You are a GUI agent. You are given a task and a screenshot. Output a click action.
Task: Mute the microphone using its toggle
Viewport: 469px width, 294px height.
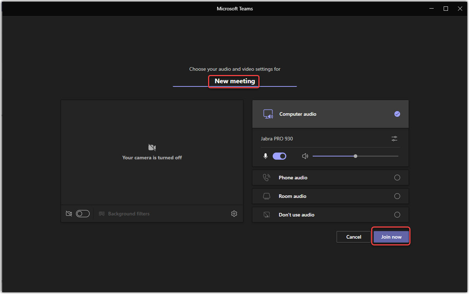279,156
